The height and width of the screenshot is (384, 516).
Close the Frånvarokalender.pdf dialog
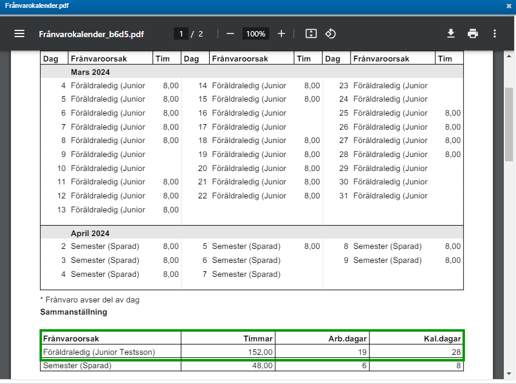(x=509, y=6)
